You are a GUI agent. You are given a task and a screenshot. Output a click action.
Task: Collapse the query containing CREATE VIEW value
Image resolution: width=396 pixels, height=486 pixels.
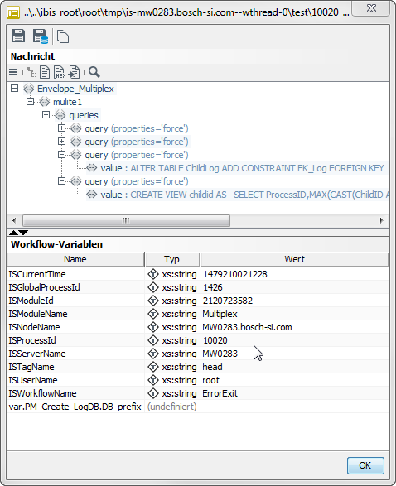(61, 181)
